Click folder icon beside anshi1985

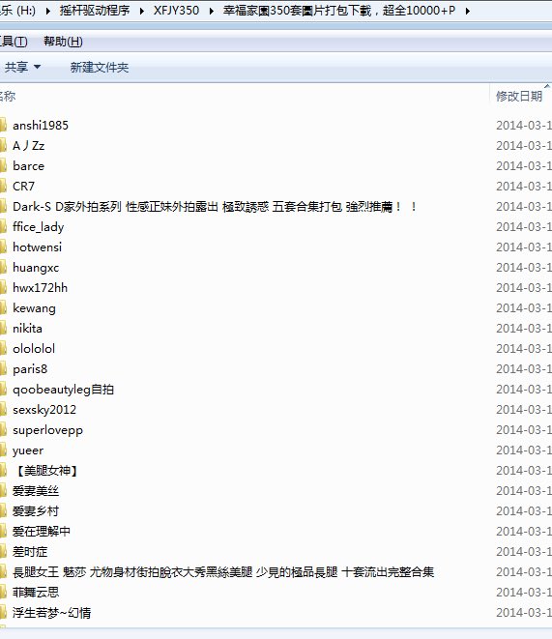click(3, 125)
